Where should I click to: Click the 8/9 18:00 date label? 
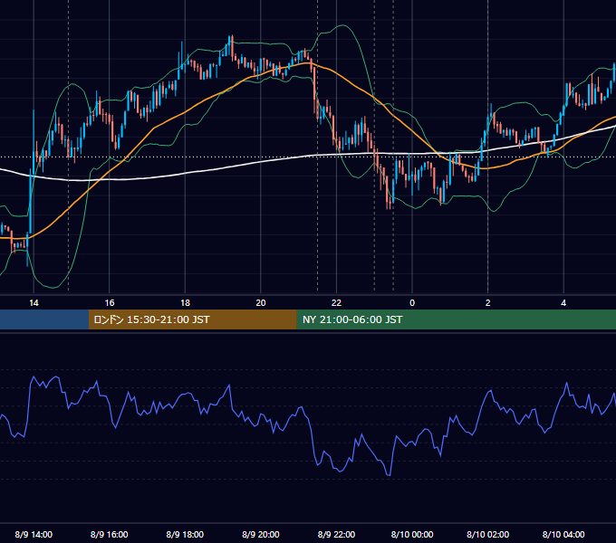click(185, 534)
